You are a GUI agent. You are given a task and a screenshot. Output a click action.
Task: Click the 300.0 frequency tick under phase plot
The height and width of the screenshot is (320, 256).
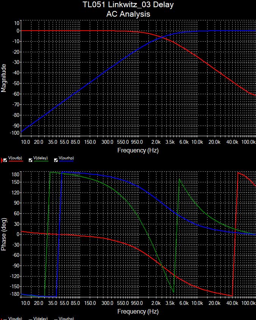(108, 303)
